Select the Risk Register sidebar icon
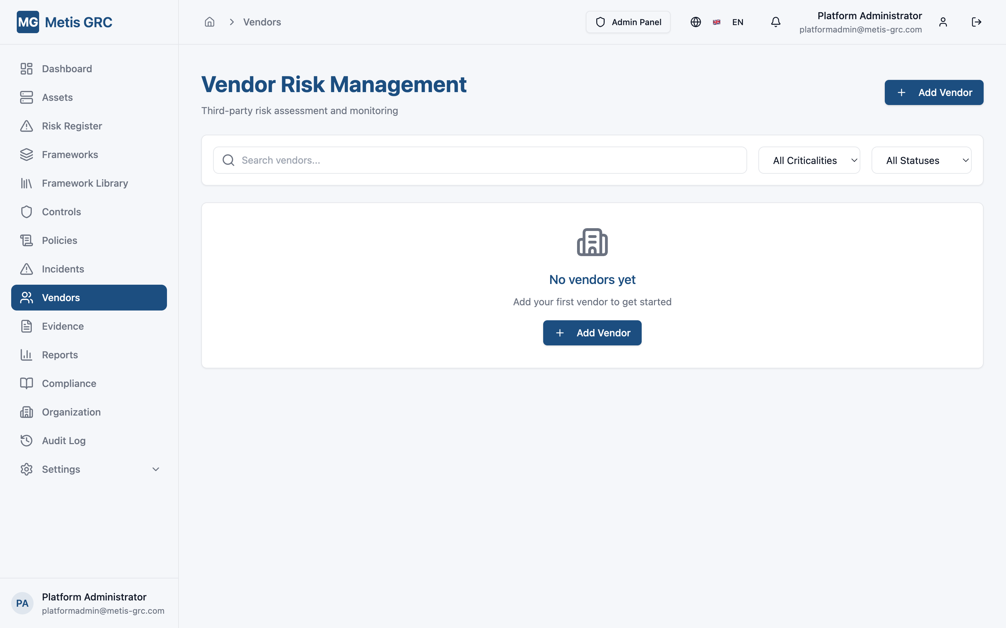Image resolution: width=1006 pixels, height=628 pixels. (x=26, y=126)
